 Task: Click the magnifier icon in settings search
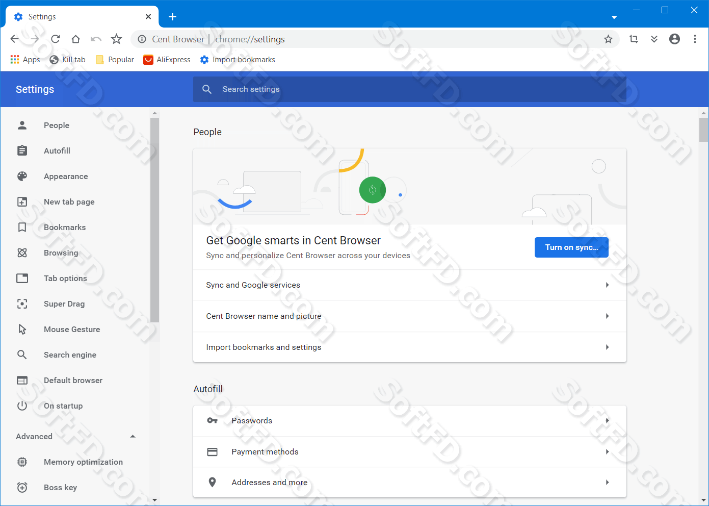pyautogui.click(x=207, y=89)
